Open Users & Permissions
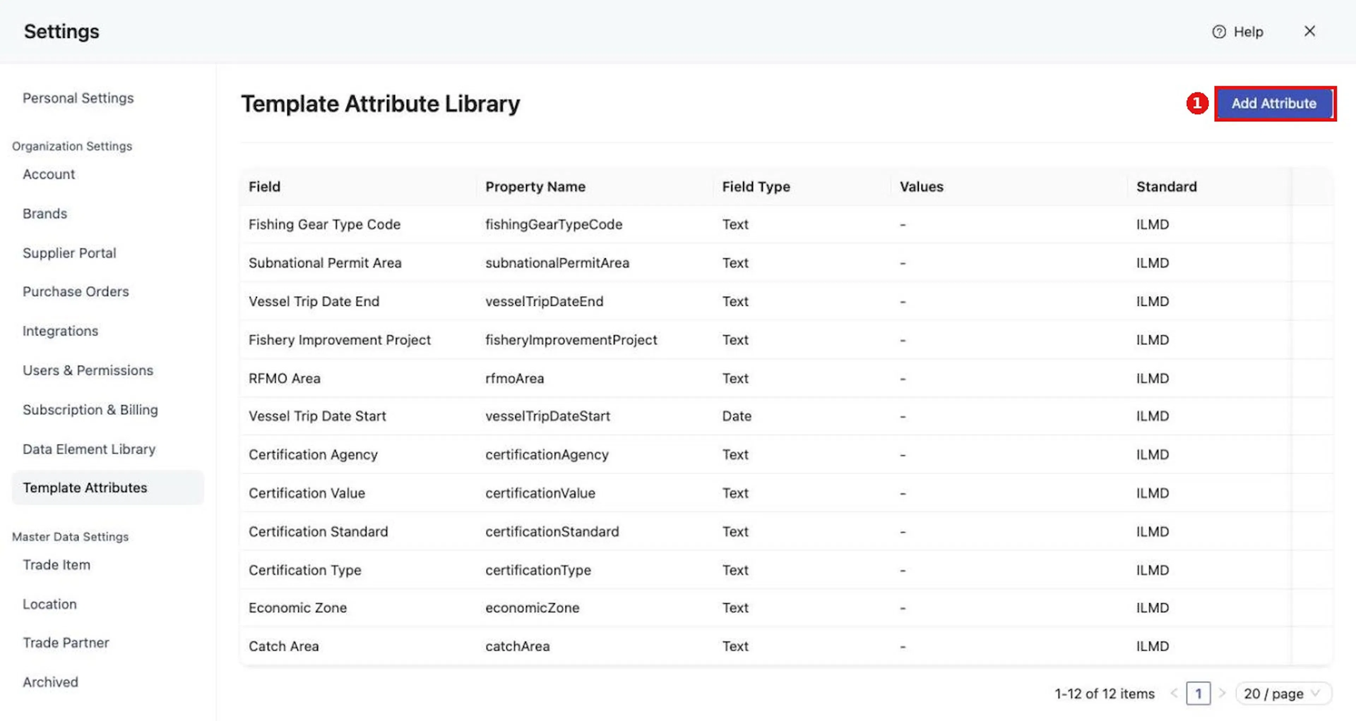Screen dimensions: 1356x721 coord(88,370)
